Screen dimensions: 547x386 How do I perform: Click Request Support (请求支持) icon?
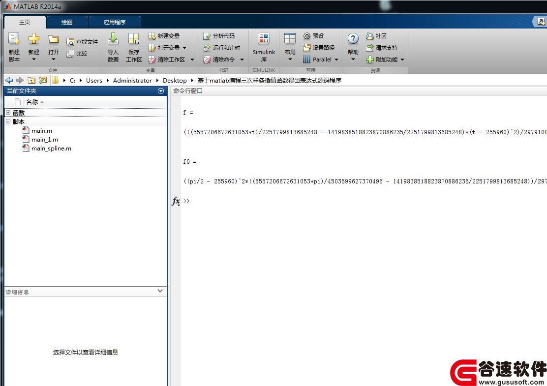click(370, 48)
